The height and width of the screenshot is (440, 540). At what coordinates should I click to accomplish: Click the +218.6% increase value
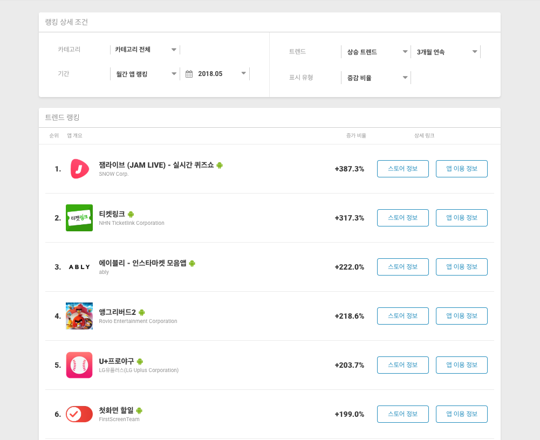coord(349,316)
